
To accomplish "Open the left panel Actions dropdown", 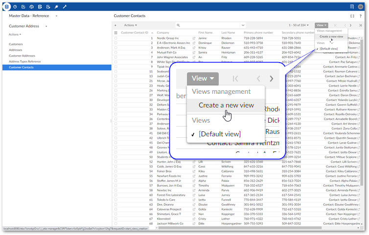I will tap(15, 35).
